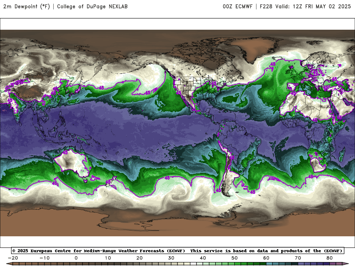
Task: Click the '70' colorbar label
Action: coord(298,258)
